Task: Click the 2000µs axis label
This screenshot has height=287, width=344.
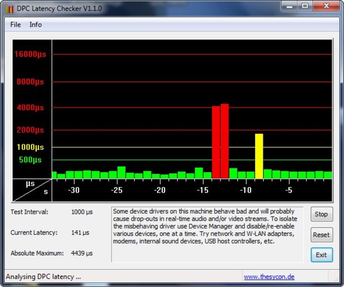Action: point(30,130)
